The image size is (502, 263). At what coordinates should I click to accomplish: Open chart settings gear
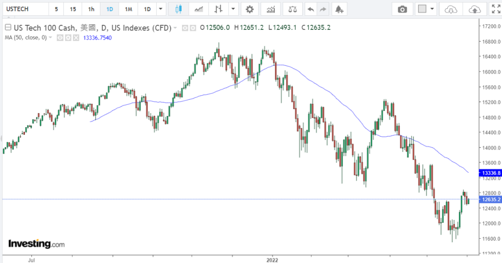tap(249, 9)
